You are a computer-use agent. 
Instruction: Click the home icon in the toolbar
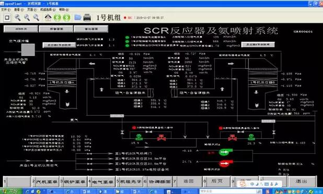(48, 18)
